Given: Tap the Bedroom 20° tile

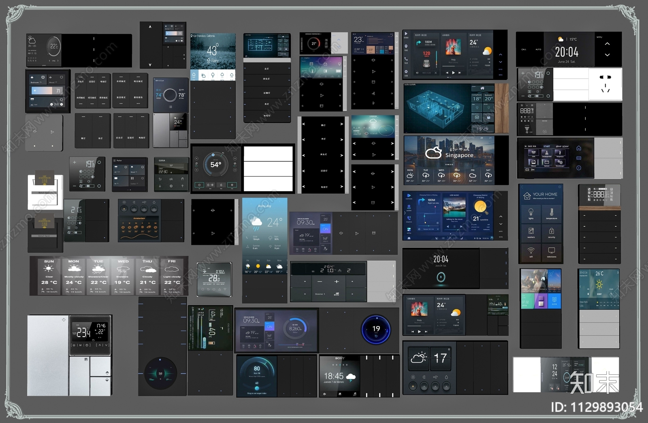Looking at the screenshot, I should (488, 98).
